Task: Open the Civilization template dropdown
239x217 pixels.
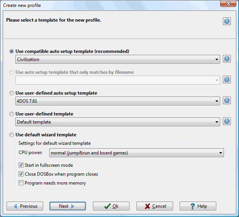Action: click(x=118, y=59)
